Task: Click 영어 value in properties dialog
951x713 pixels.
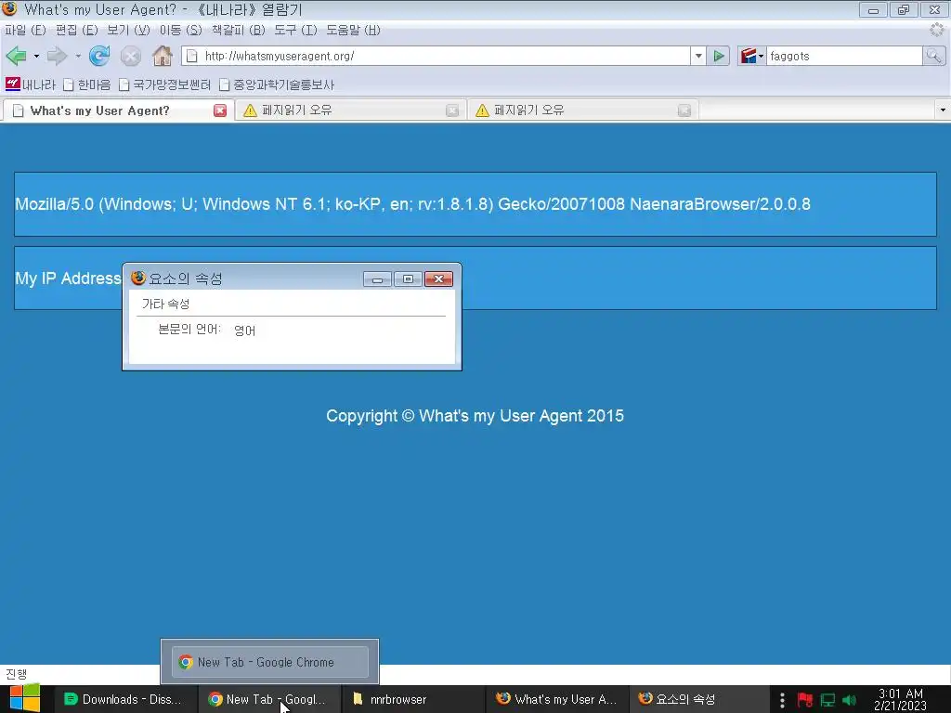Action: [x=244, y=331]
